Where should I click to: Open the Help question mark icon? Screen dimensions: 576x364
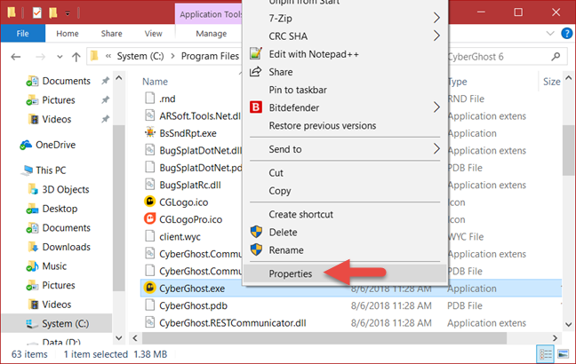[566, 34]
